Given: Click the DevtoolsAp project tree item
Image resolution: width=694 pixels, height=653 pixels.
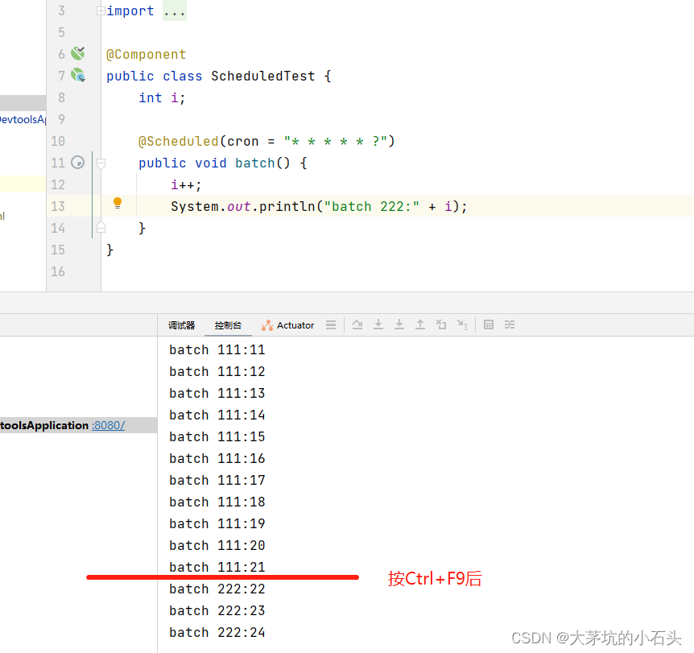Looking at the screenshot, I should tap(22, 119).
